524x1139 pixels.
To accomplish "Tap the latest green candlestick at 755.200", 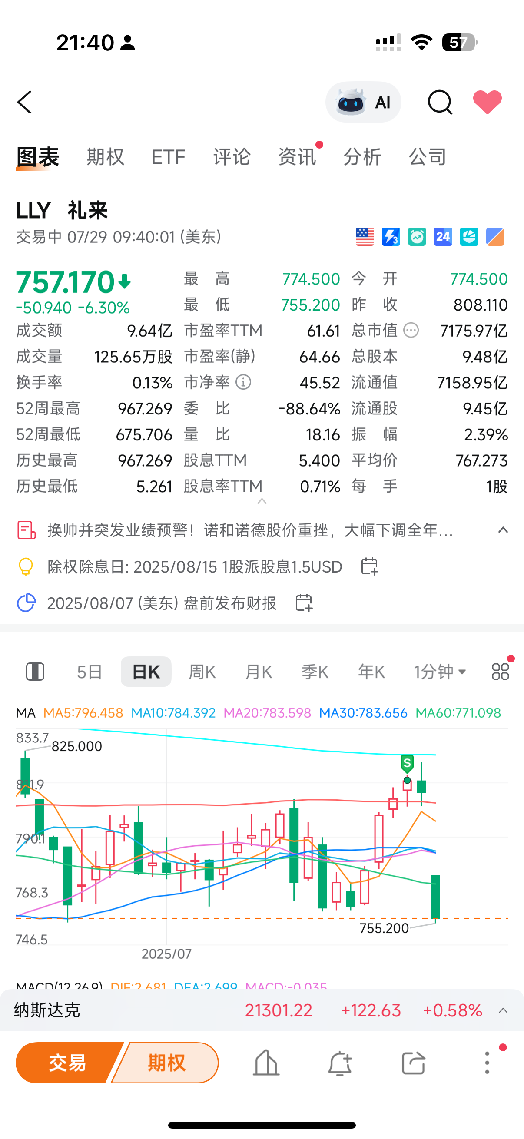I will pyautogui.click(x=435, y=897).
